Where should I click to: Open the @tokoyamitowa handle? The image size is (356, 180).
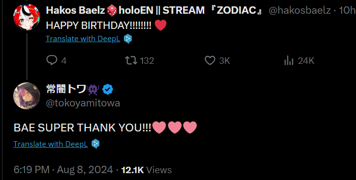(x=83, y=103)
